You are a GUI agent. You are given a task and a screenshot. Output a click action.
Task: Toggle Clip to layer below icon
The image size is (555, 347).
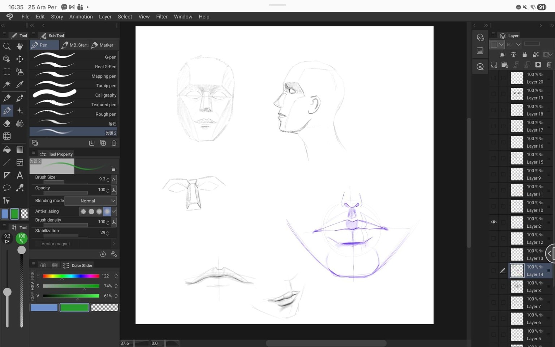[x=502, y=54]
